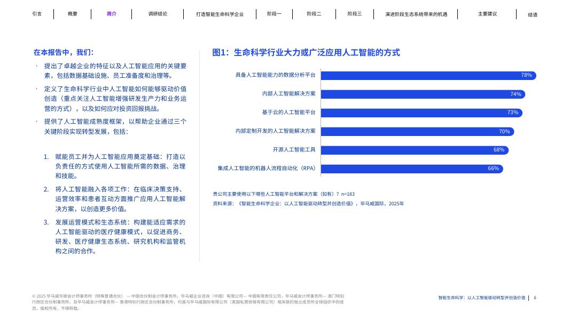Jump to the 阶段一 tab

[x=274, y=14]
